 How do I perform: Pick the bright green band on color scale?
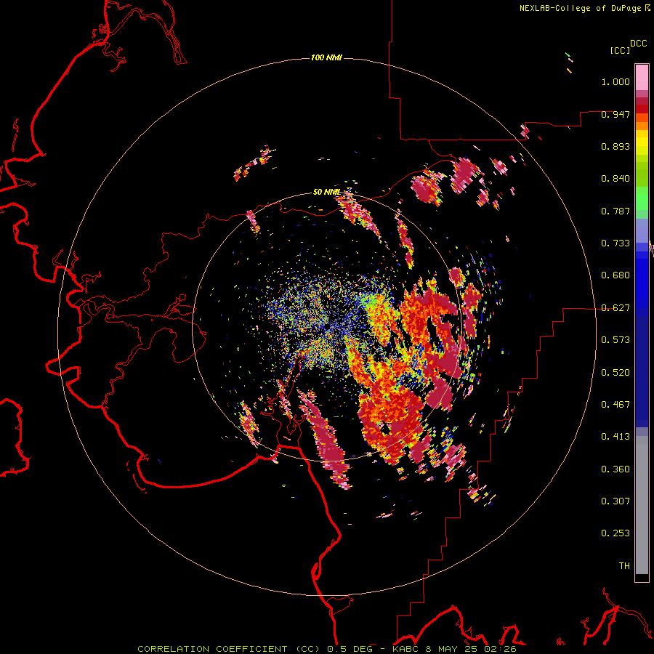(642, 198)
